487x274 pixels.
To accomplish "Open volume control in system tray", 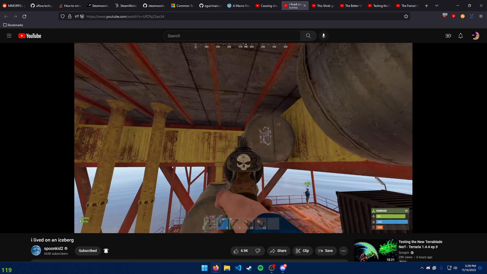I will click(x=455, y=268).
